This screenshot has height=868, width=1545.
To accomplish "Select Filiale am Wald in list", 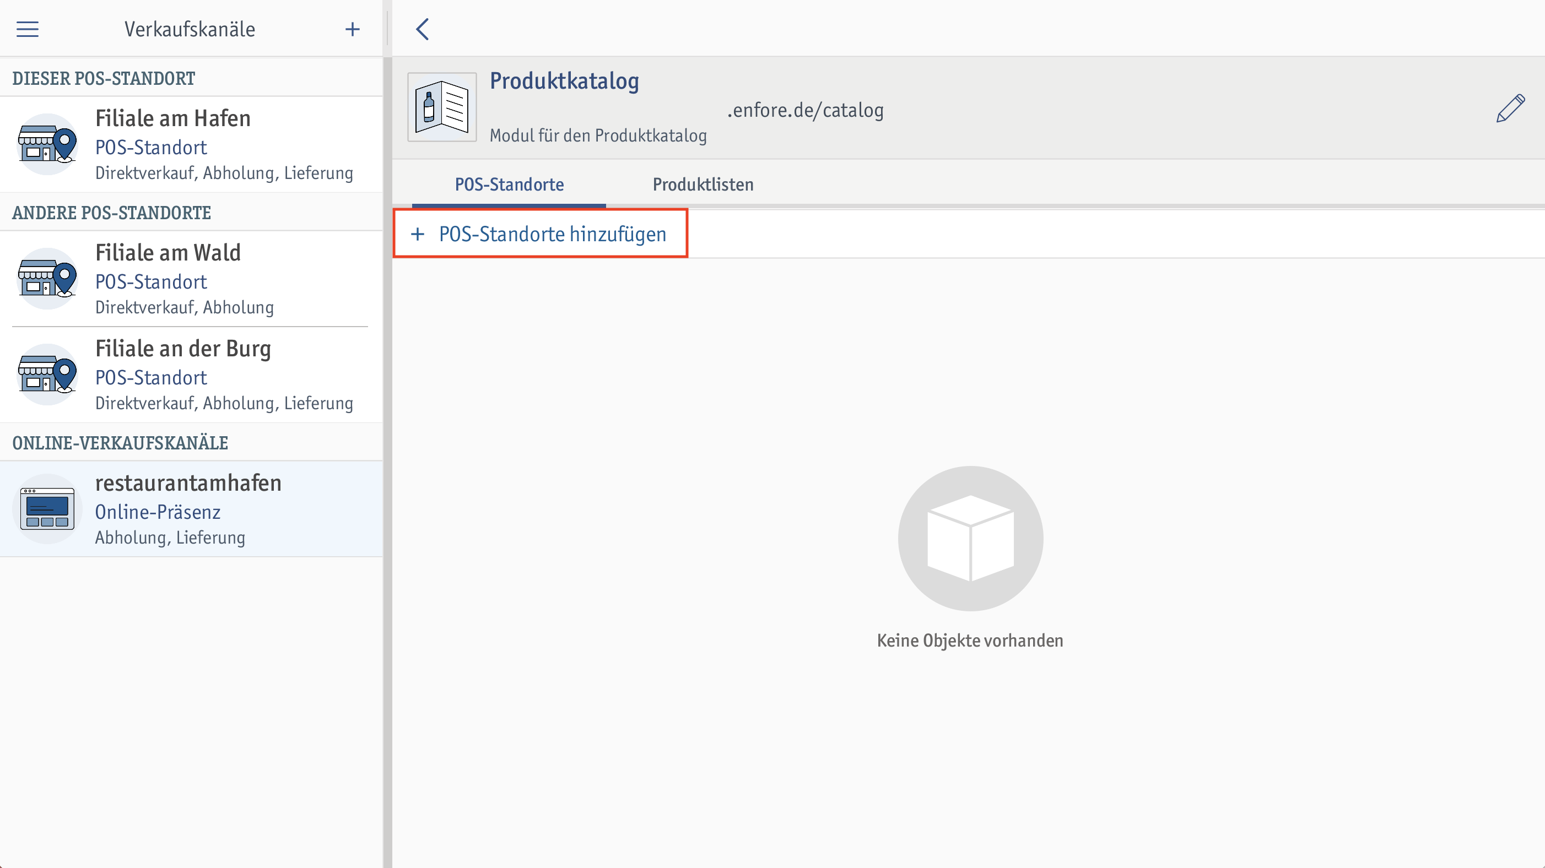I will coord(191,279).
